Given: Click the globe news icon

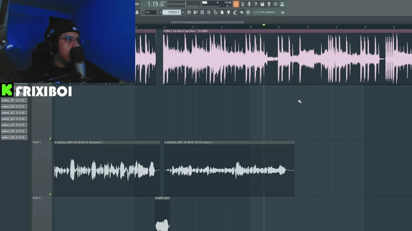Looking at the screenshot, I should [283, 12].
